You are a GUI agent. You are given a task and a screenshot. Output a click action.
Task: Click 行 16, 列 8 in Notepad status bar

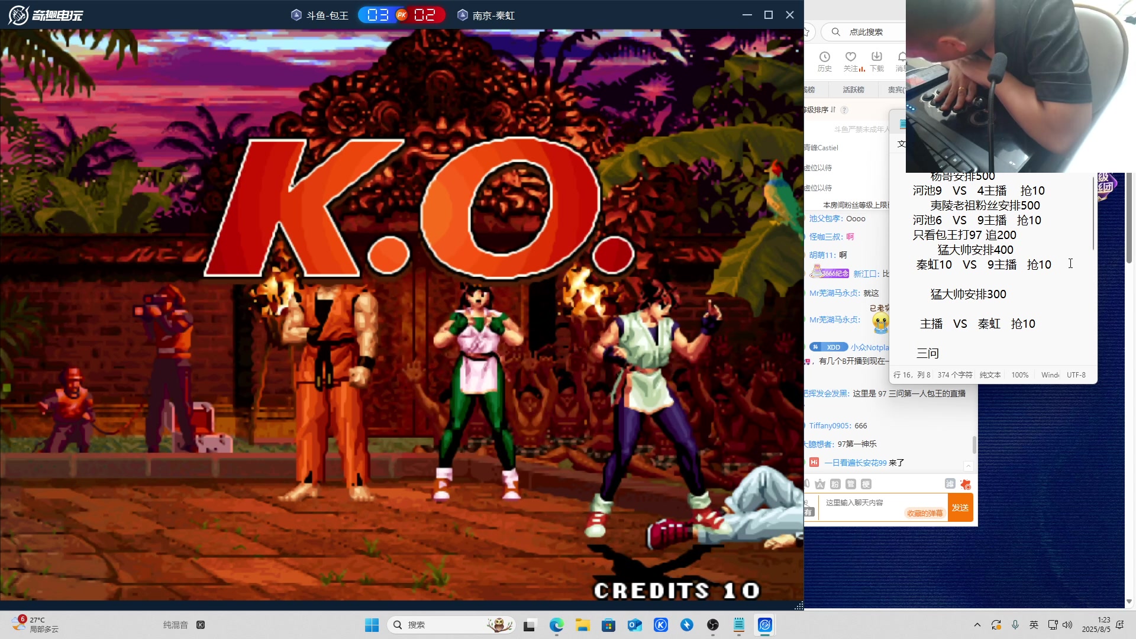[912, 375]
